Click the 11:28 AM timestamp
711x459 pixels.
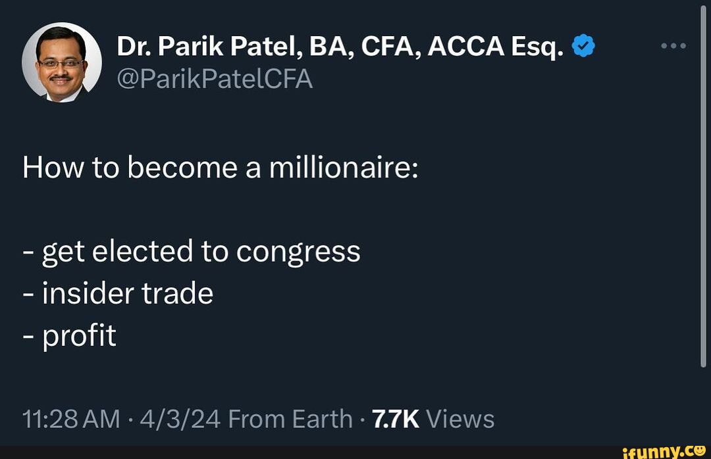[x=71, y=418]
